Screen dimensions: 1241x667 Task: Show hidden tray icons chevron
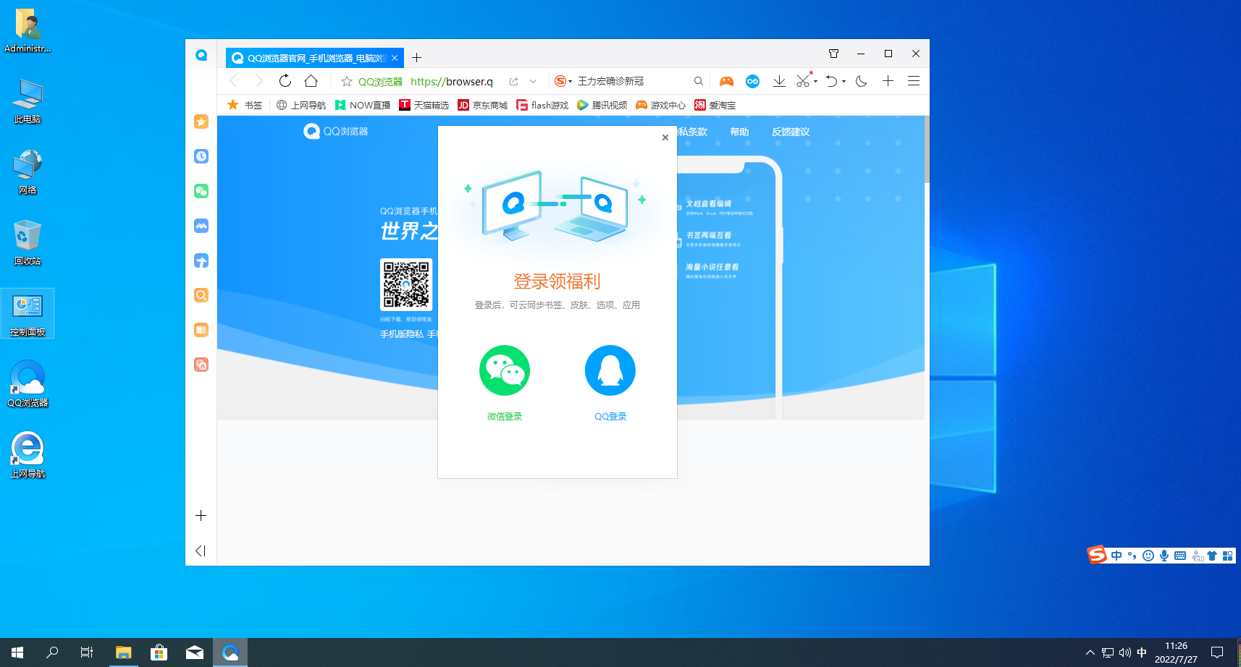(1090, 653)
